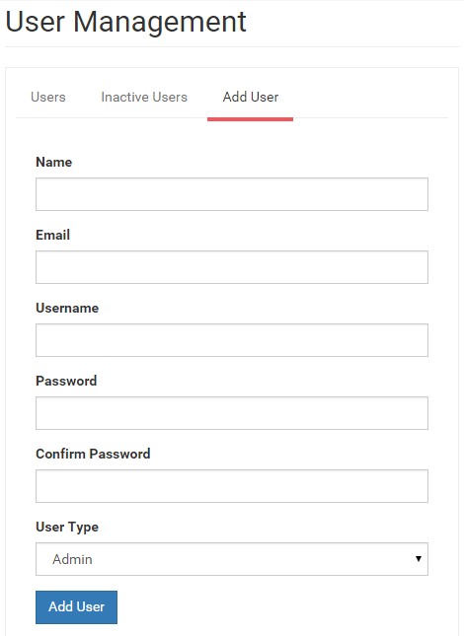Click the Admin value in User Type select

(72, 559)
